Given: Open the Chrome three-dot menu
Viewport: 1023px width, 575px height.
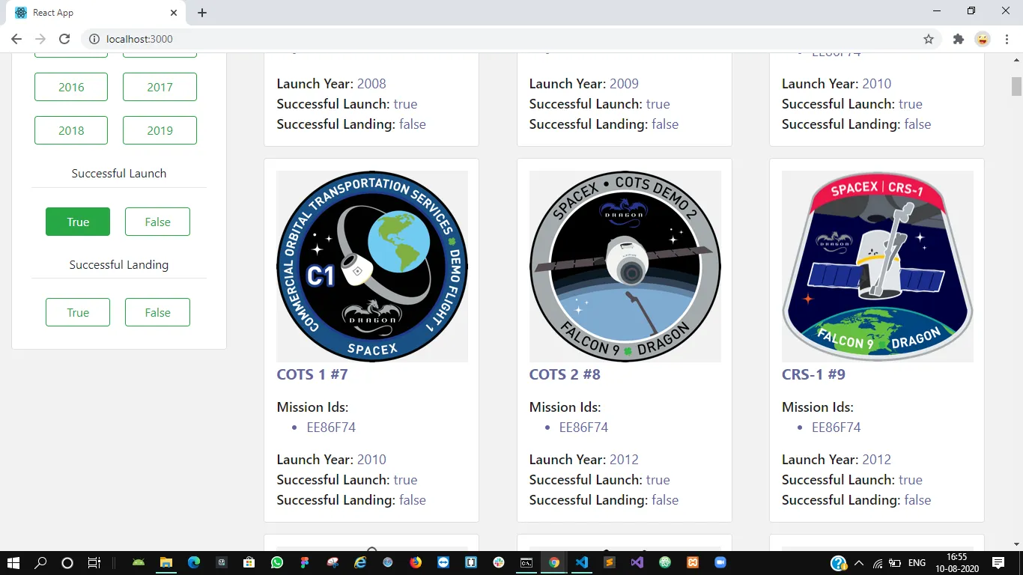Looking at the screenshot, I should (1007, 39).
